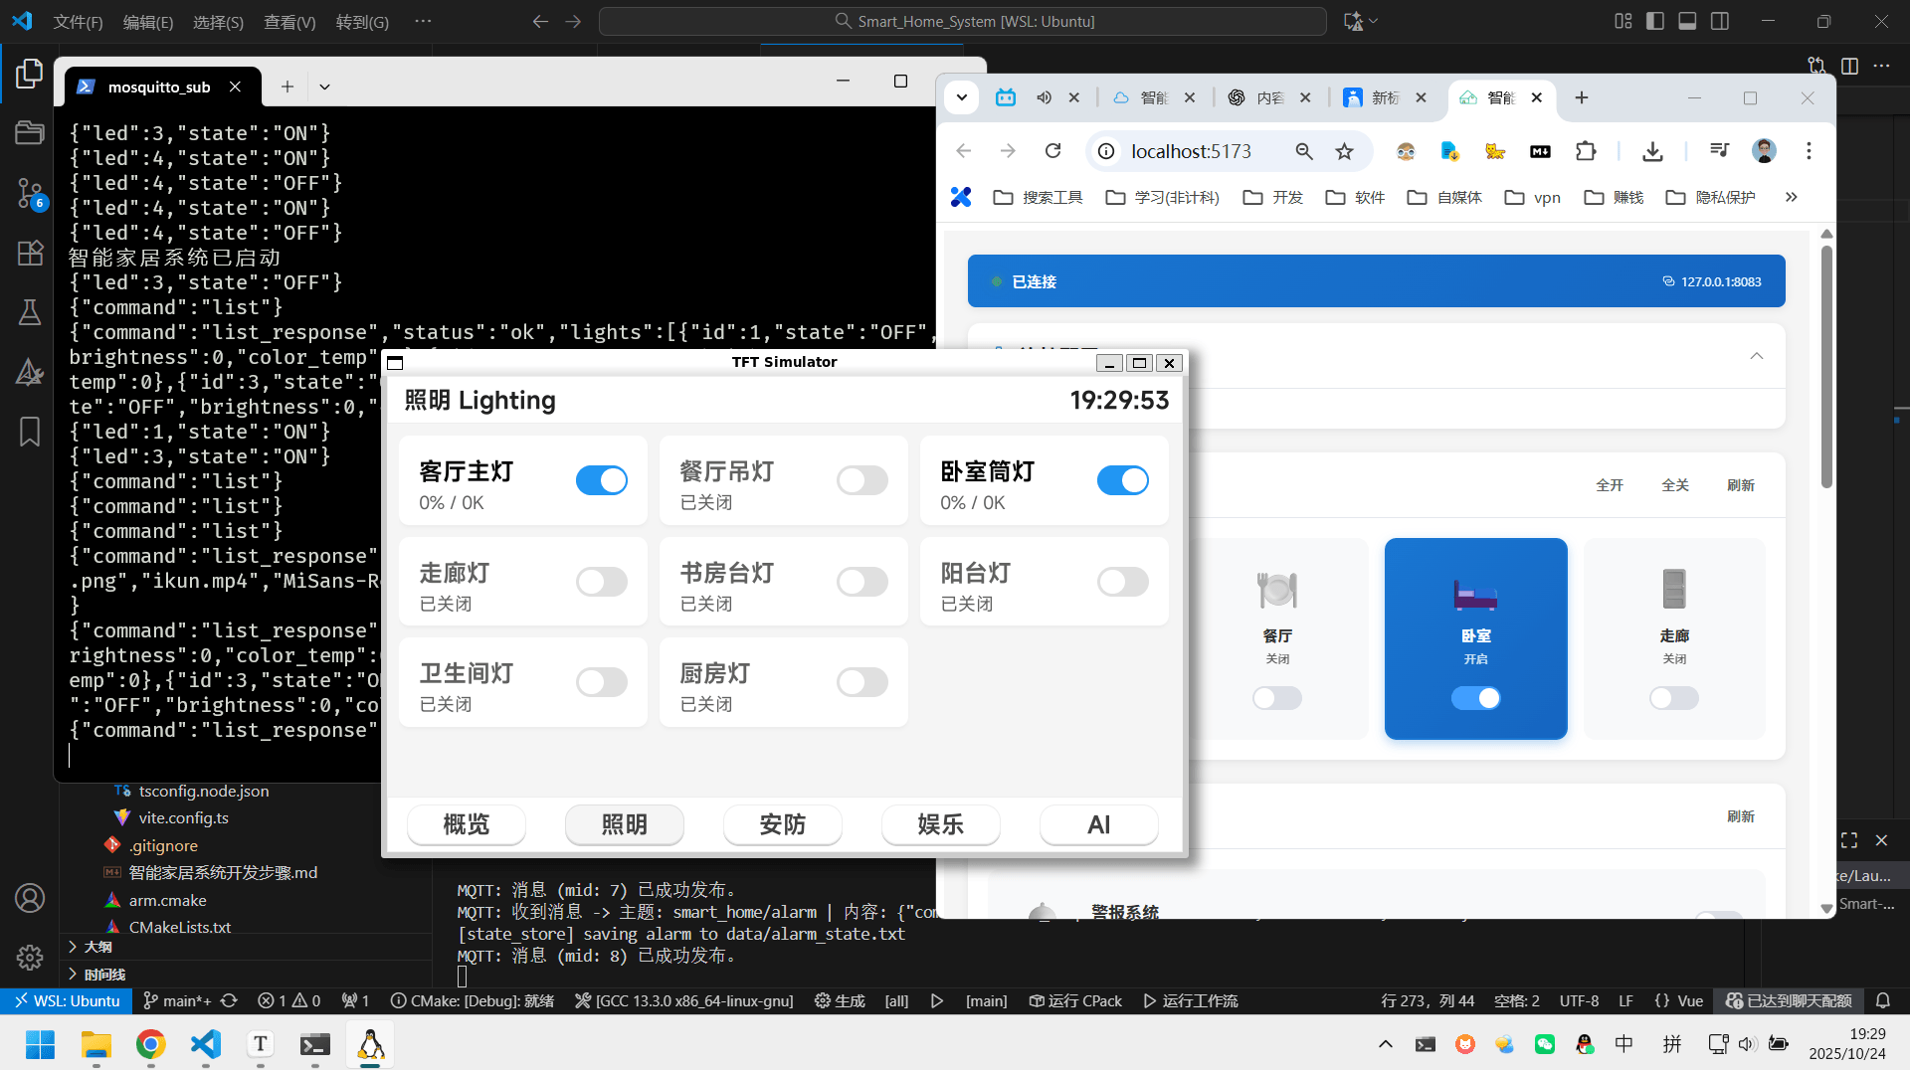The width and height of the screenshot is (1910, 1070).
Task: Turn on the 餐厅吊灯 switch
Action: coord(861,481)
